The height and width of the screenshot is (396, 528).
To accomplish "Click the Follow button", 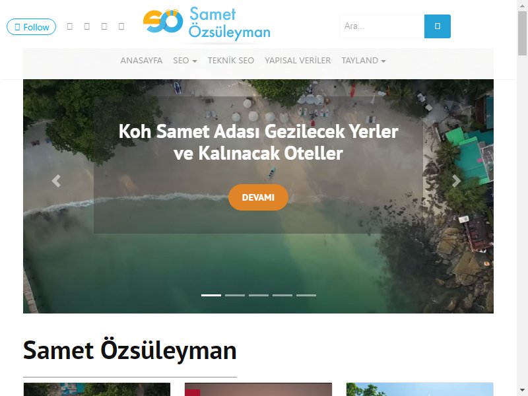I will 31,27.
